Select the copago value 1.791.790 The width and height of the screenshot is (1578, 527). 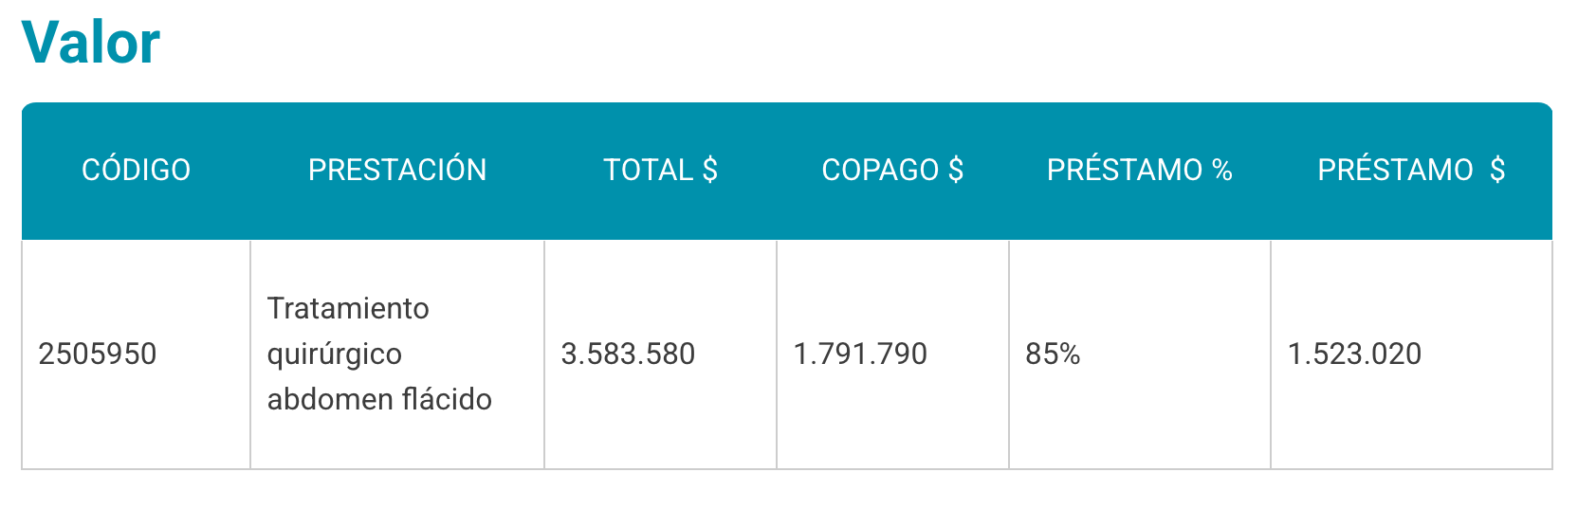[x=860, y=354]
